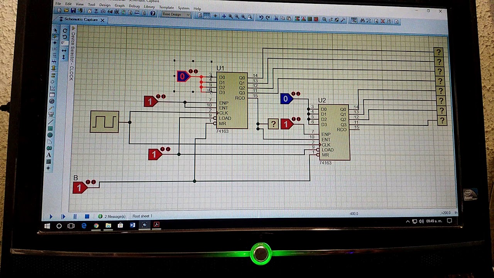Click the Undo arrow icon

(261, 17)
